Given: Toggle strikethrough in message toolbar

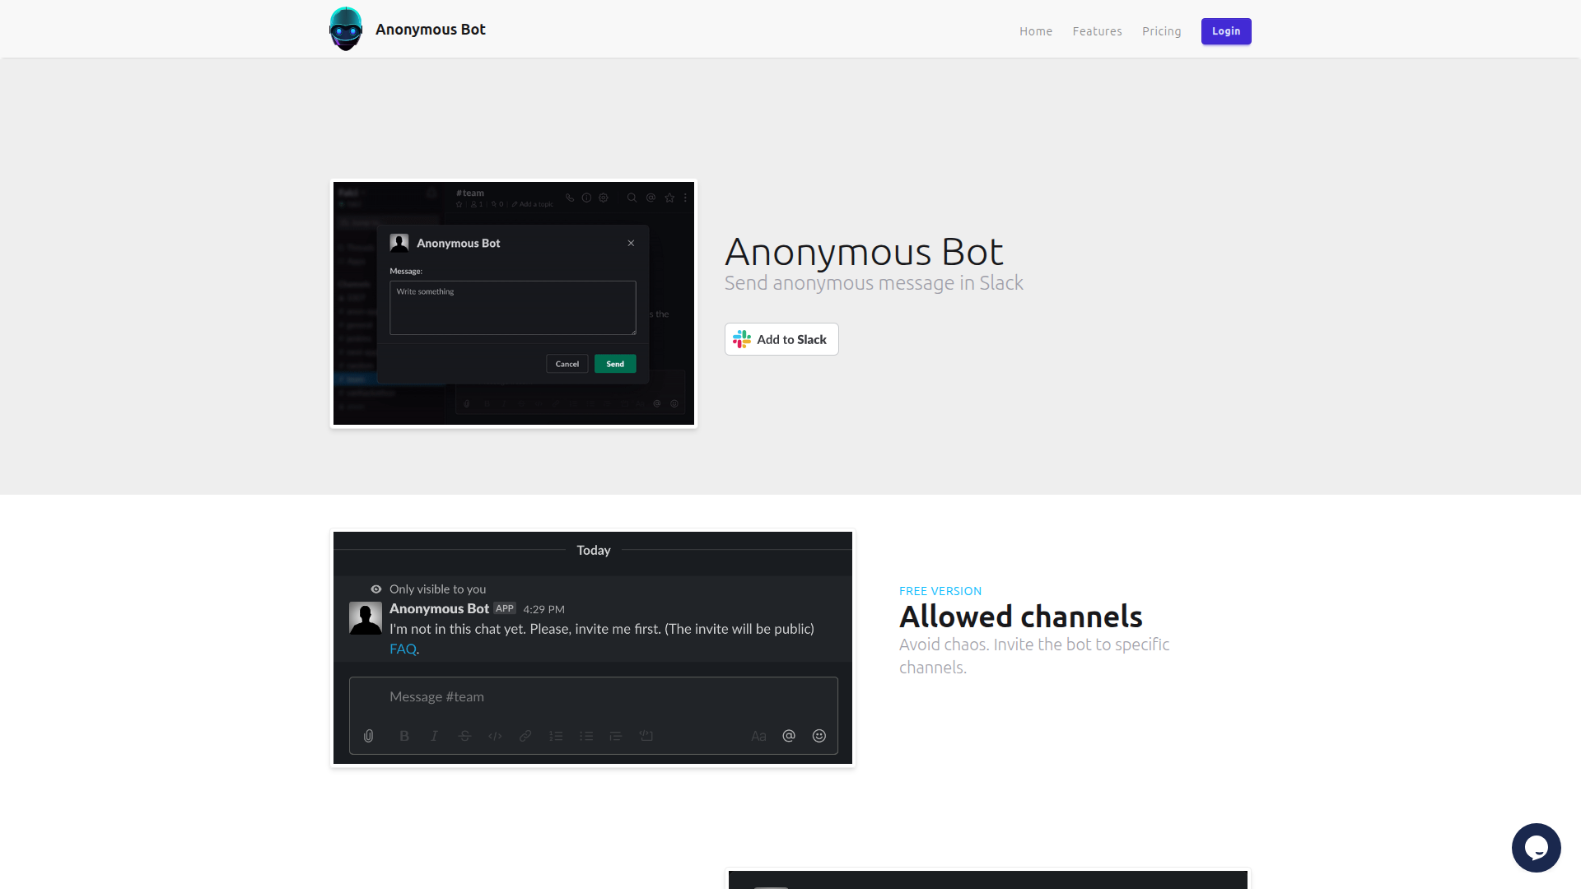Looking at the screenshot, I should click(x=464, y=736).
